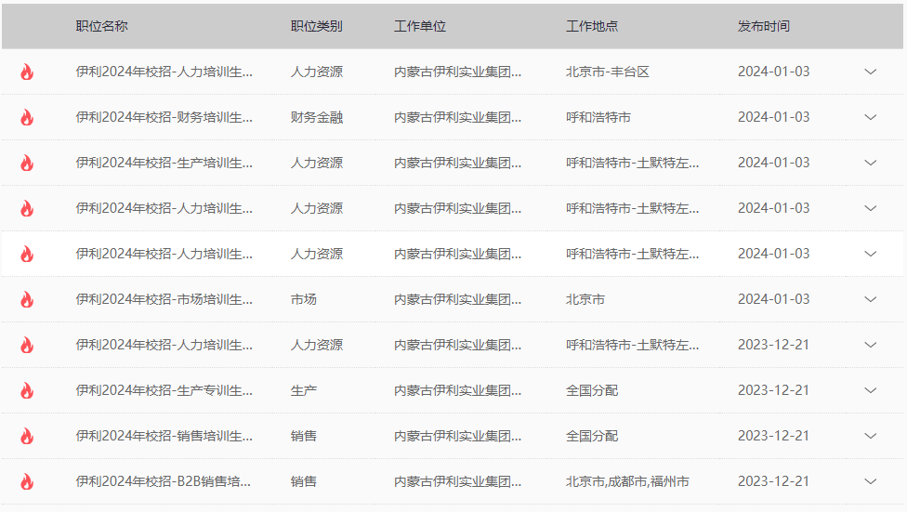Click 全国分配 location in 销售培训生 row
This screenshot has height=512, width=907.
592,436
